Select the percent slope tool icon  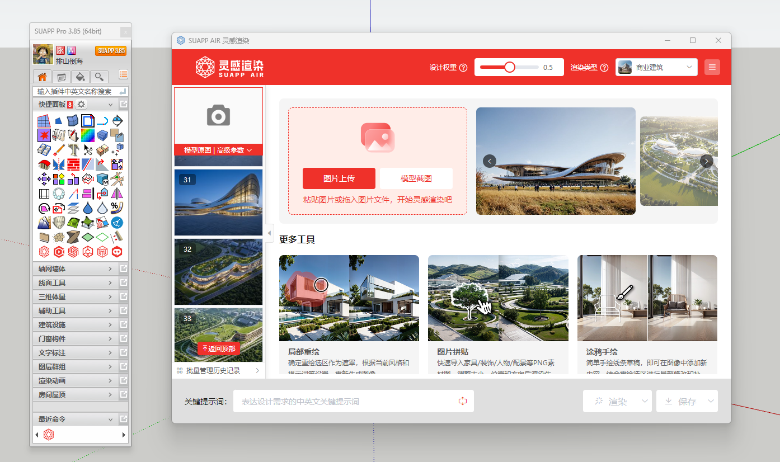117,209
